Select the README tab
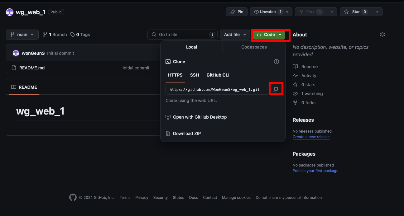This screenshot has height=216, width=404. pos(24,87)
